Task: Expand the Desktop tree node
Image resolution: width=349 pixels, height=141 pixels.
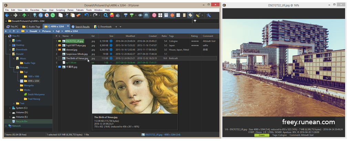Action: (10, 45)
